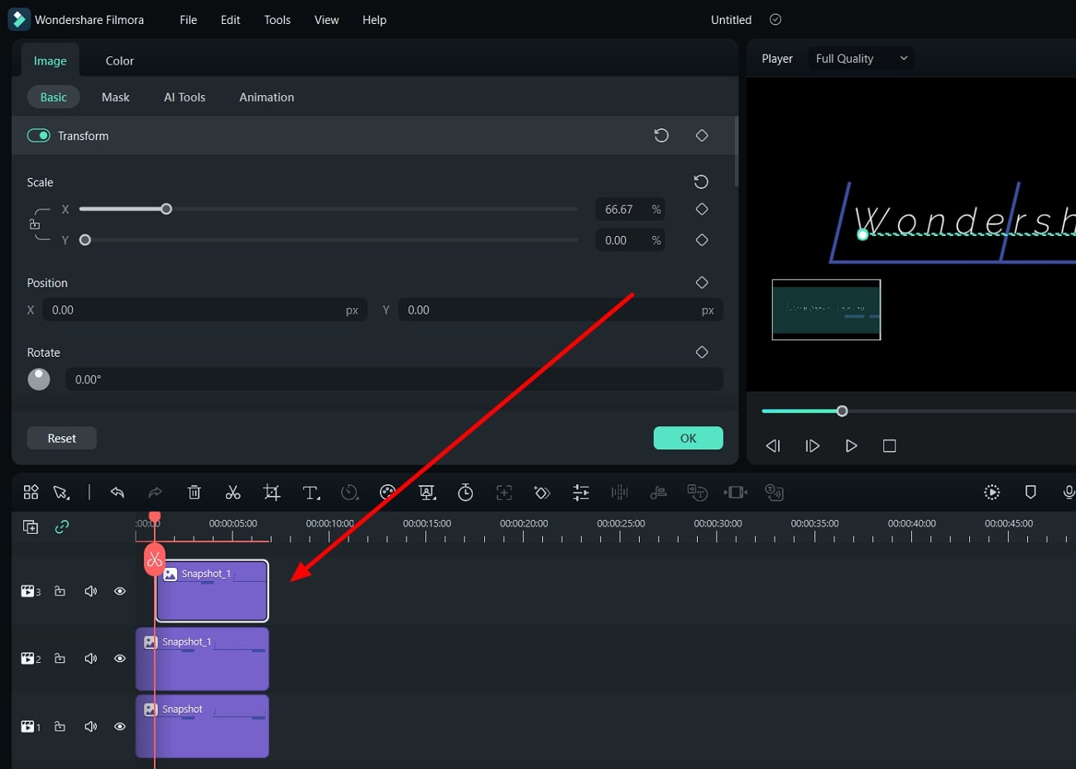This screenshot has height=769, width=1076.
Task: Click the player progress slider handle
Action: [x=842, y=411]
